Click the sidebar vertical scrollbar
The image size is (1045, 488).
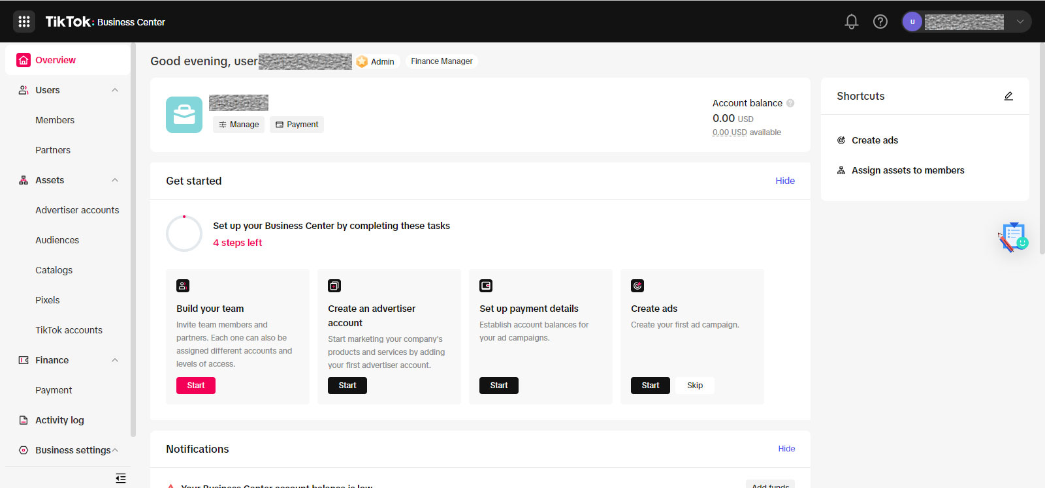pos(133,240)
